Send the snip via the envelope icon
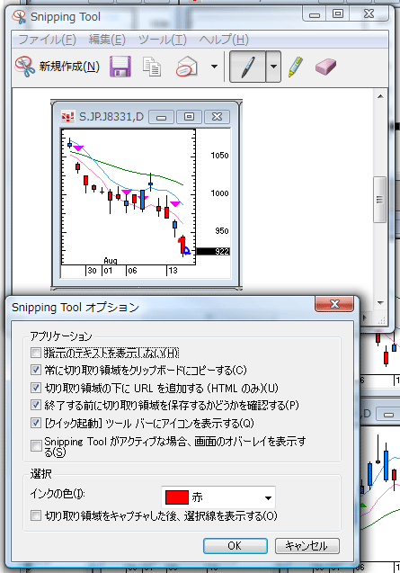This screenshot has width=400, height=573. (x=187, y=67)
